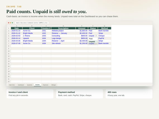Choose Unpaid in the open status list
The image size is (159, 119).
[x=93, y=41]
